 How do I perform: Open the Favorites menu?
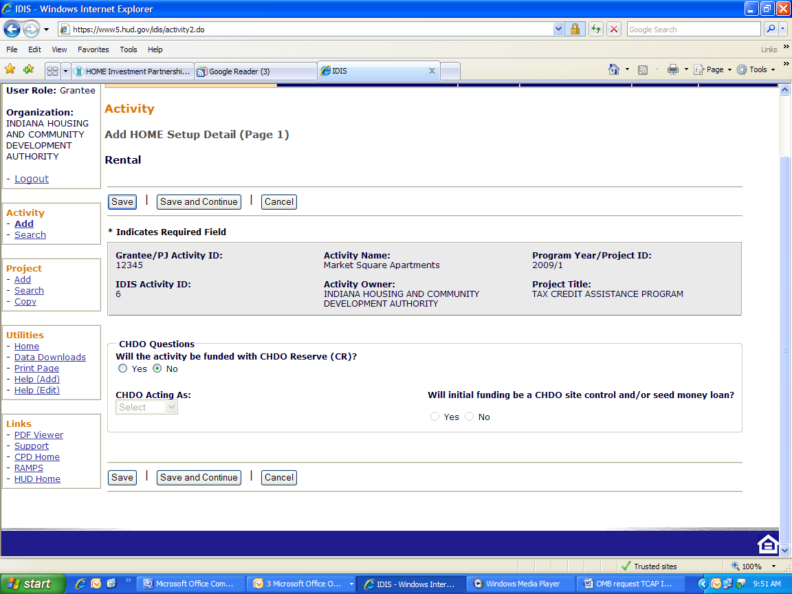point(93,49)
